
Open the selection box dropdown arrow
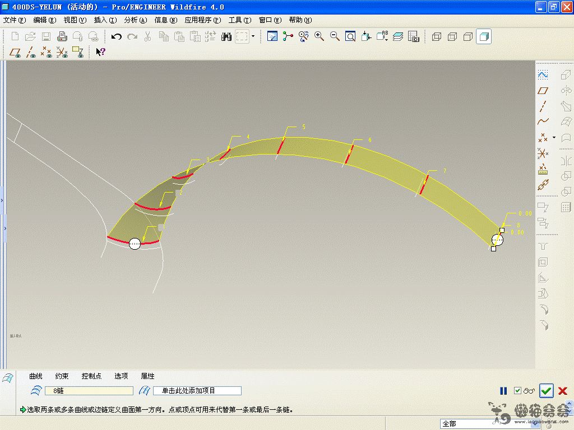point(253,36)
